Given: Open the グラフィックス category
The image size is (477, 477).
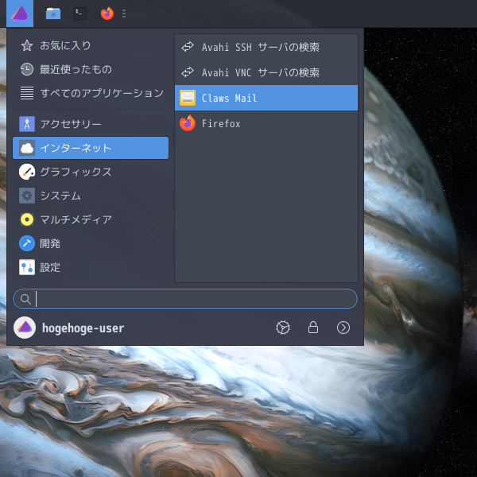Looking at the screenshot, I should 91,172.
